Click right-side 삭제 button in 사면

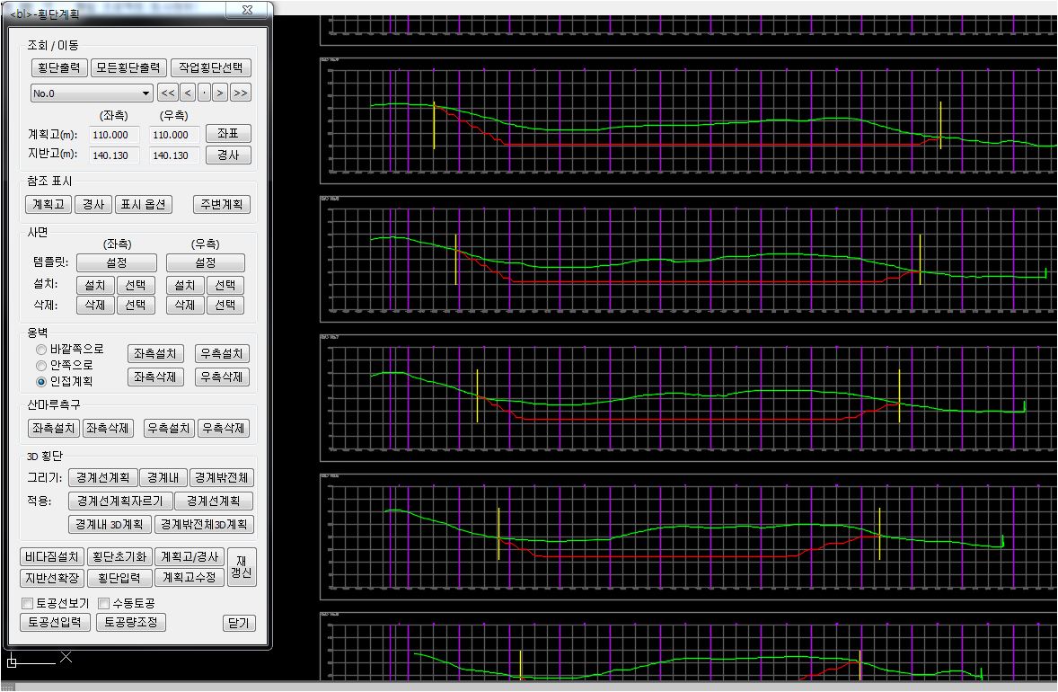pos(185,306)
